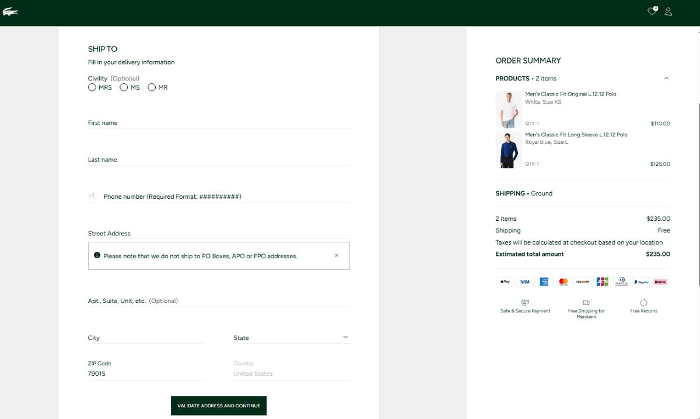Click the ZIP Code field
Image resolution: width=700 pixels, height=419 pixels.
click(146, 374)
